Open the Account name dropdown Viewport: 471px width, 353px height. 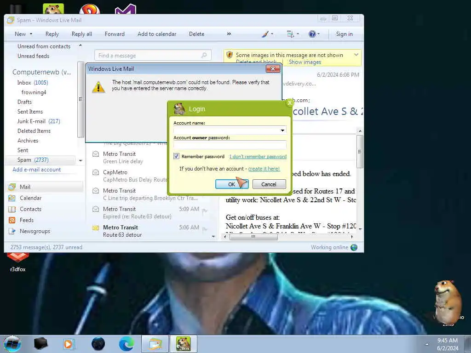pos(282,130)
